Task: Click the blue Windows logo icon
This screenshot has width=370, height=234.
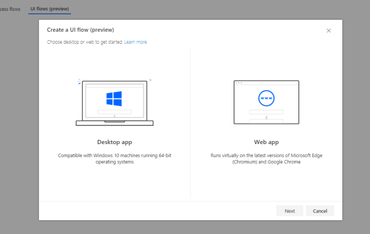Action: click(114, 98)
